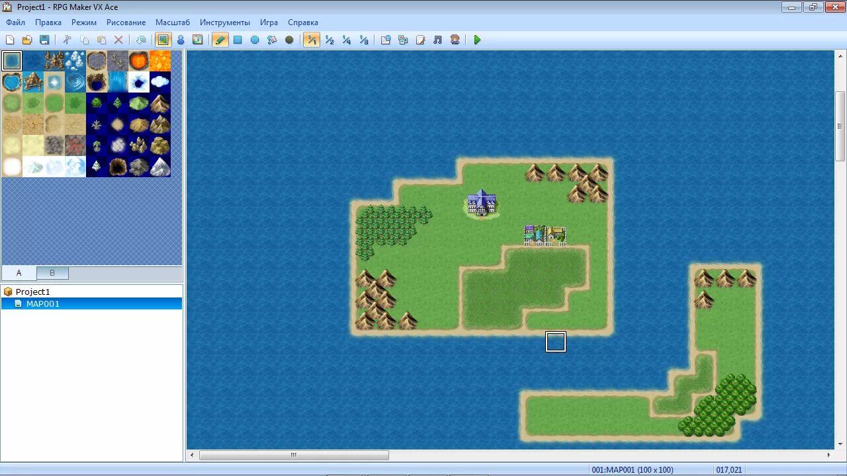Switch to Region mode icon
This screenshot has height=476, width=847.
[198, 40]
